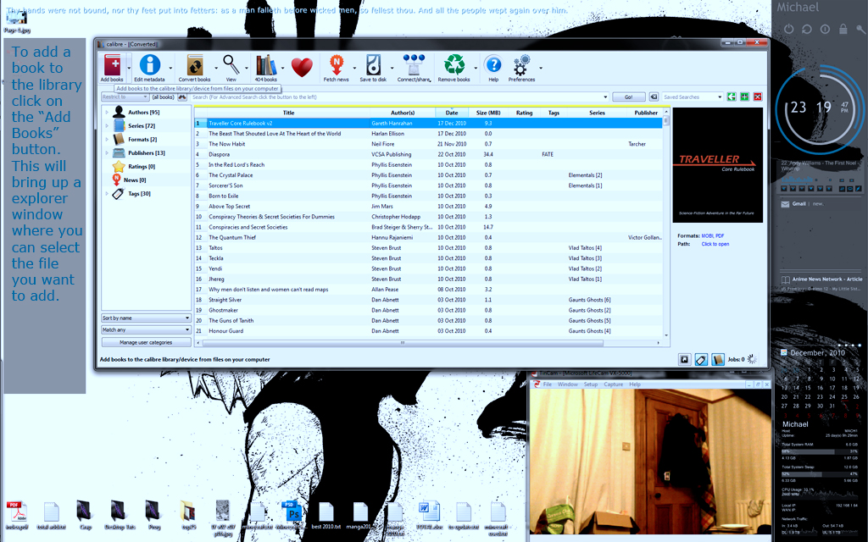This screenshot has height=542, width=868.
Task: Click the power icon in sidebar widget
Action: click(x=789, y=29)
